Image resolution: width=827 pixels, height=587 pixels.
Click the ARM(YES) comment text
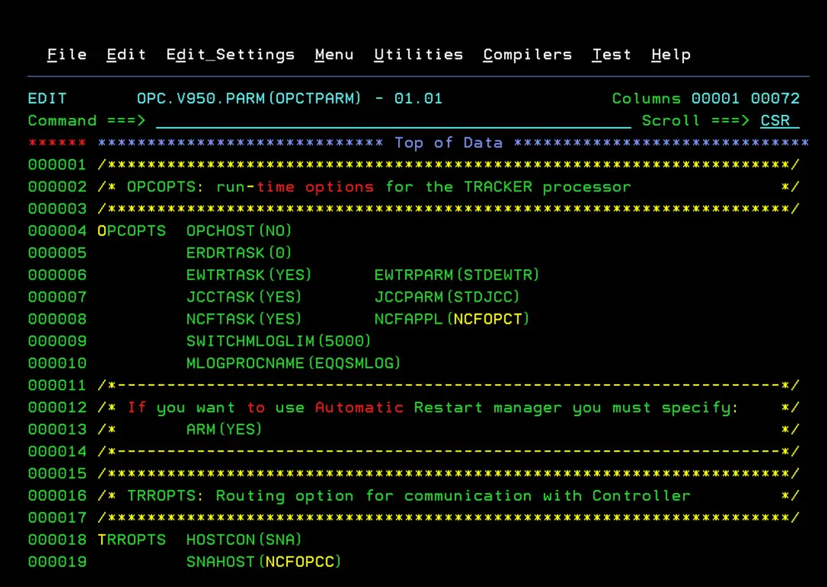224,429
